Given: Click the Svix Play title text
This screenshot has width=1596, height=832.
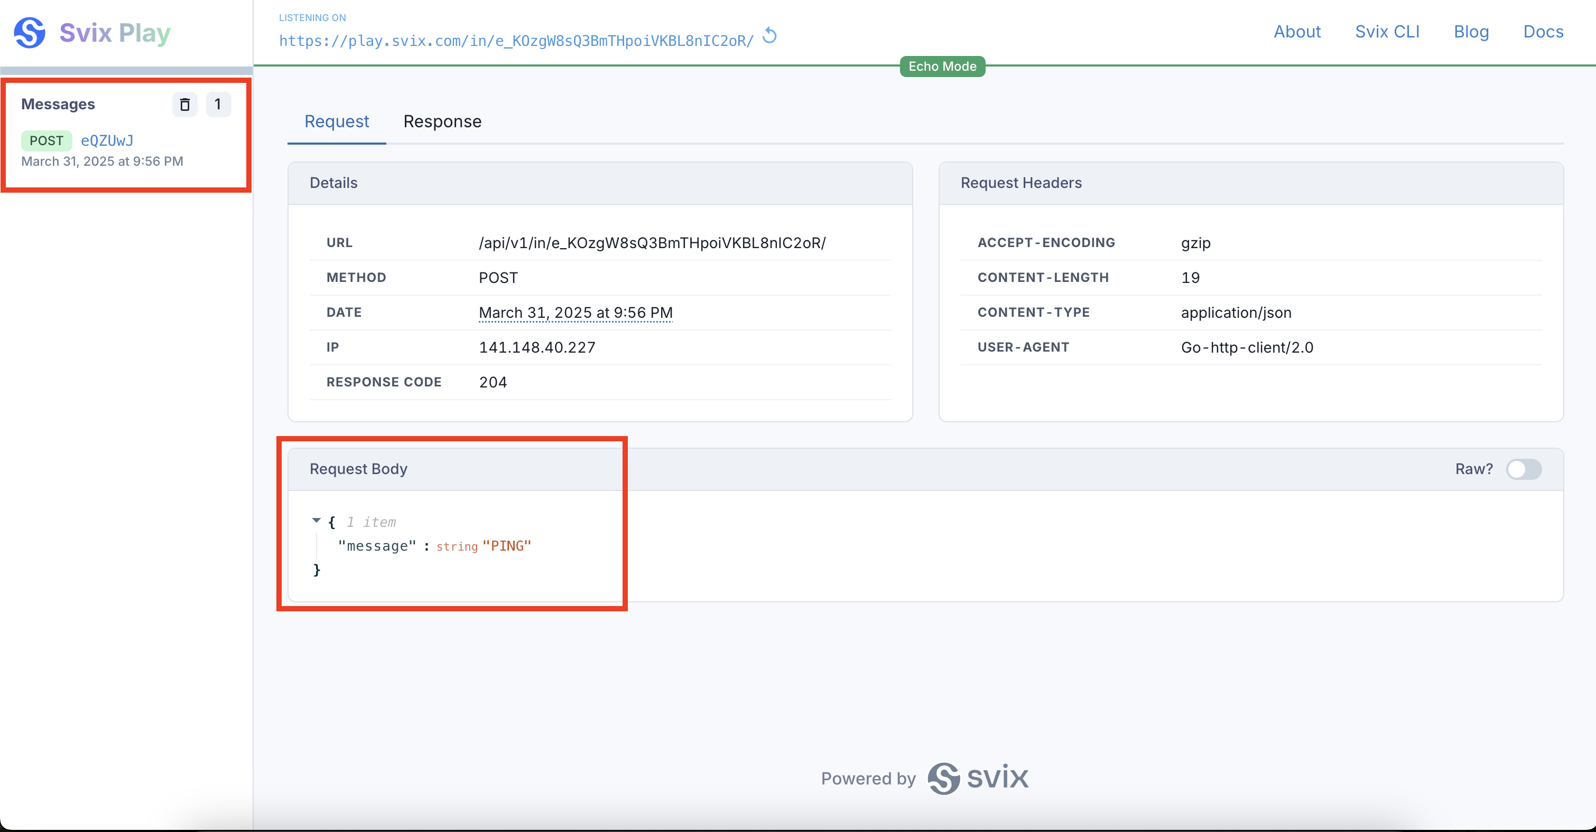Looking at the screenshot, I should 115,32.
